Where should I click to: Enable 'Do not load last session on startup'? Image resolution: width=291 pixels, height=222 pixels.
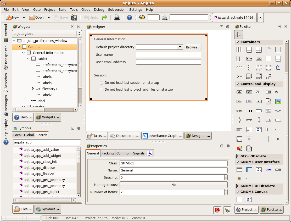102,83
